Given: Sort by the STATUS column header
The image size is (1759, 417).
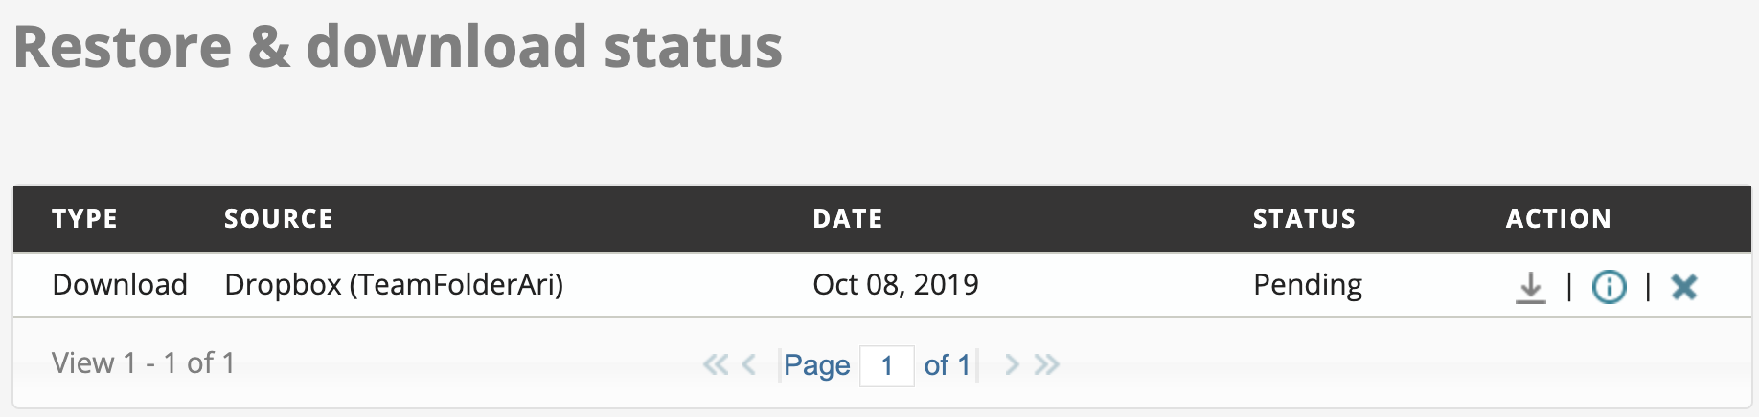Looking at the screenshot, I should (x=1304, y=219).
